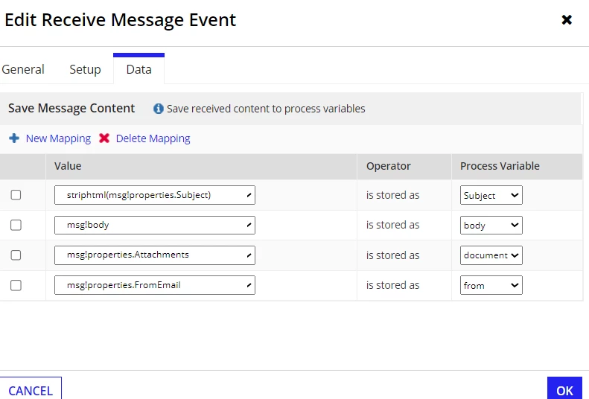Select the checkbox for the Attachments mapping row
Image resolution: width=589 pixels, height=399 pixels.
[x=16, y=255]
